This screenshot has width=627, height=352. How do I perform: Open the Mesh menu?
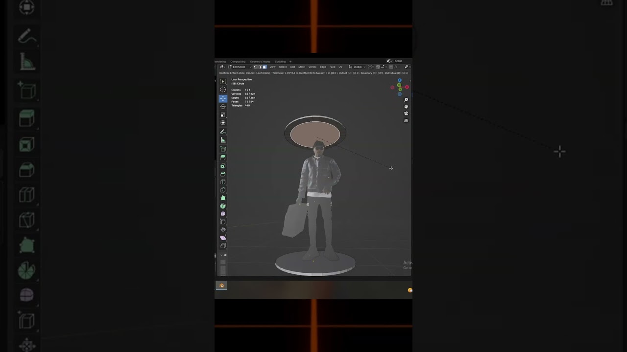(x=302, y=67)
